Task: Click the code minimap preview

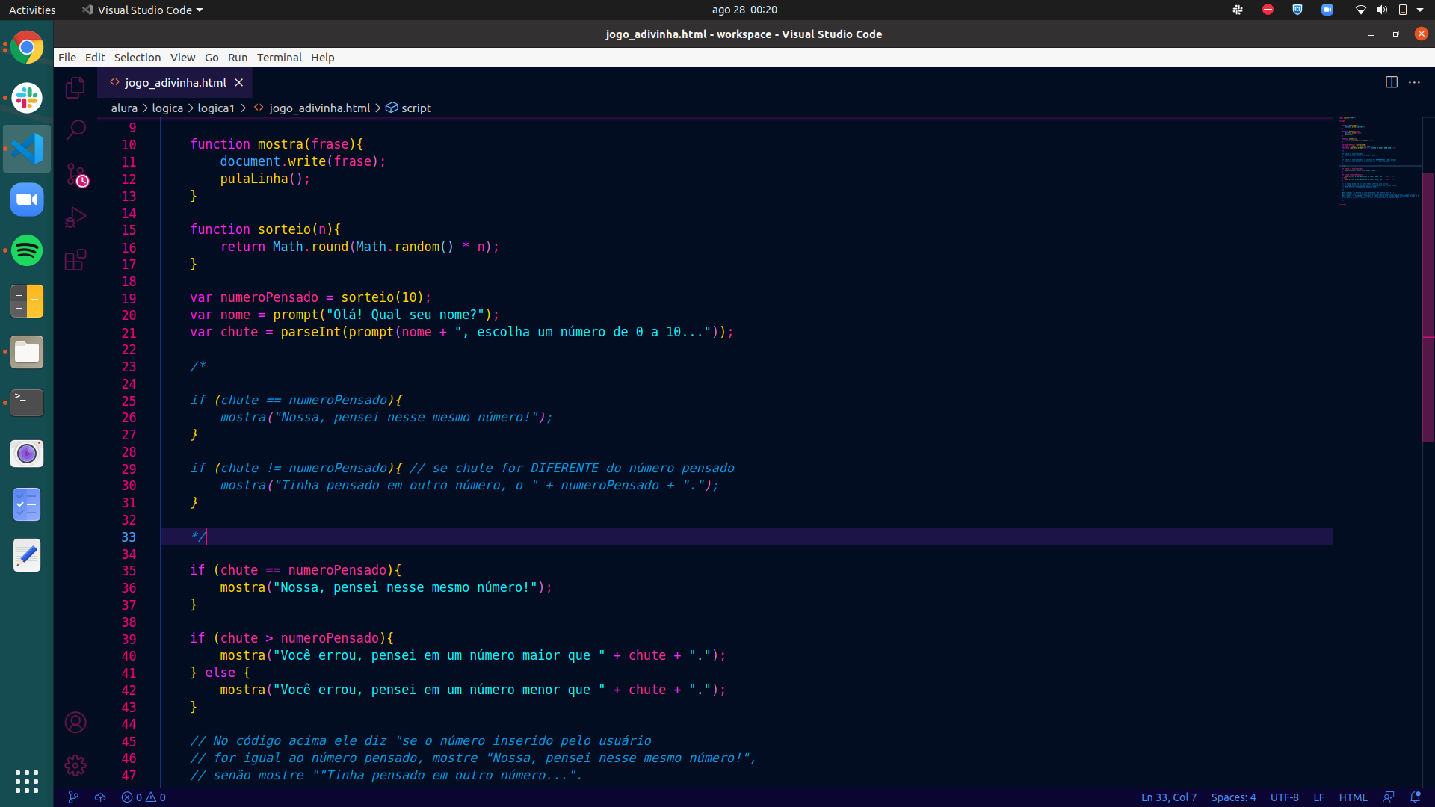Action: point(1379,161)
